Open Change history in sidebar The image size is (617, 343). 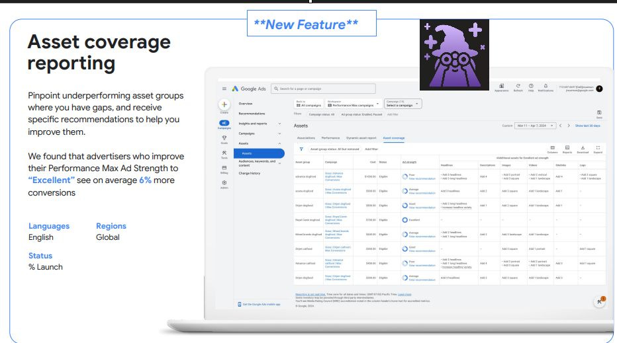(x=250, y=173)
